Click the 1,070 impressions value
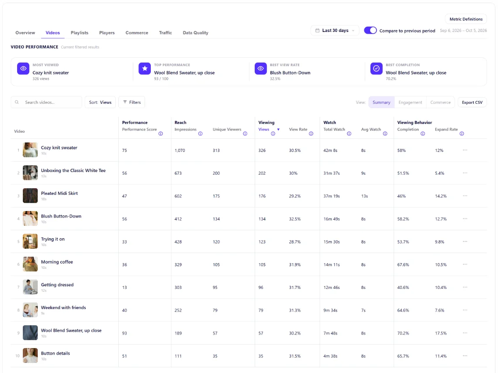 click(180, 150)
